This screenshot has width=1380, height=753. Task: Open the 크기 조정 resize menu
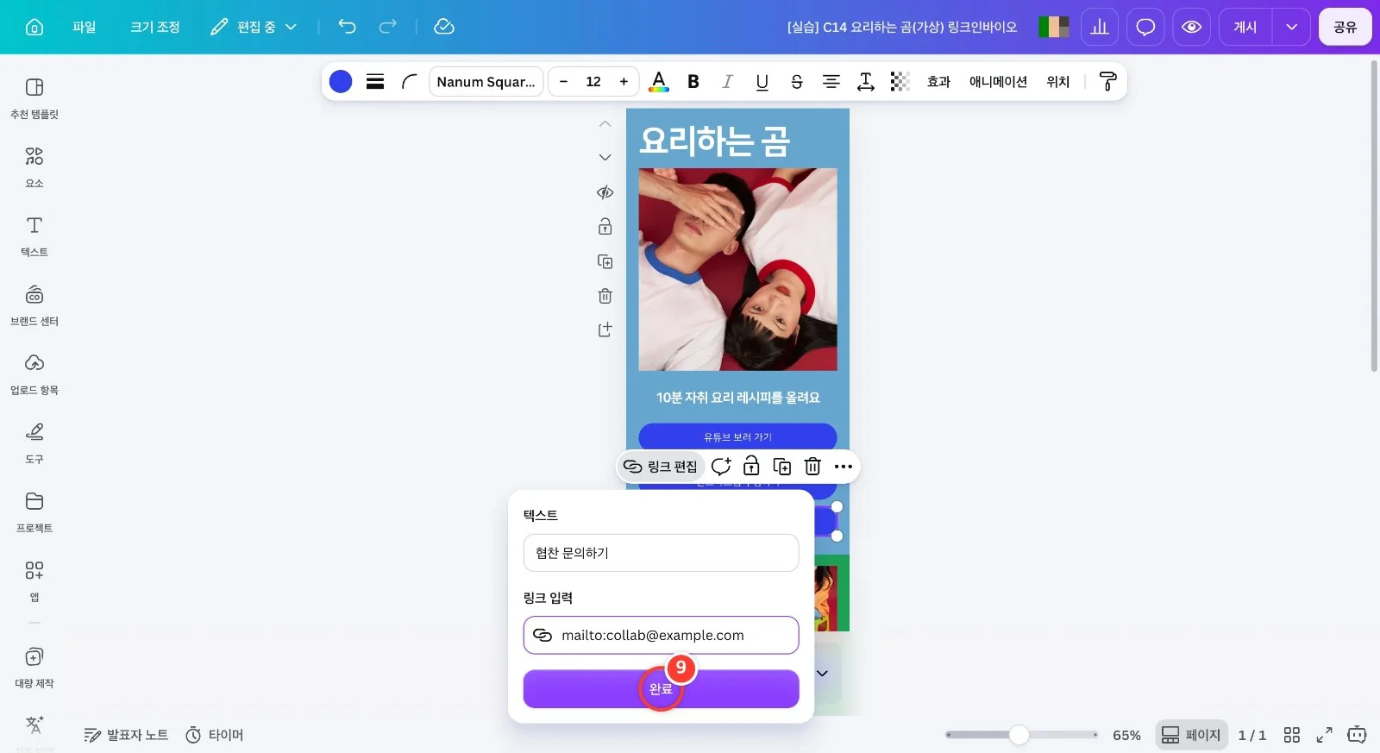155,27
